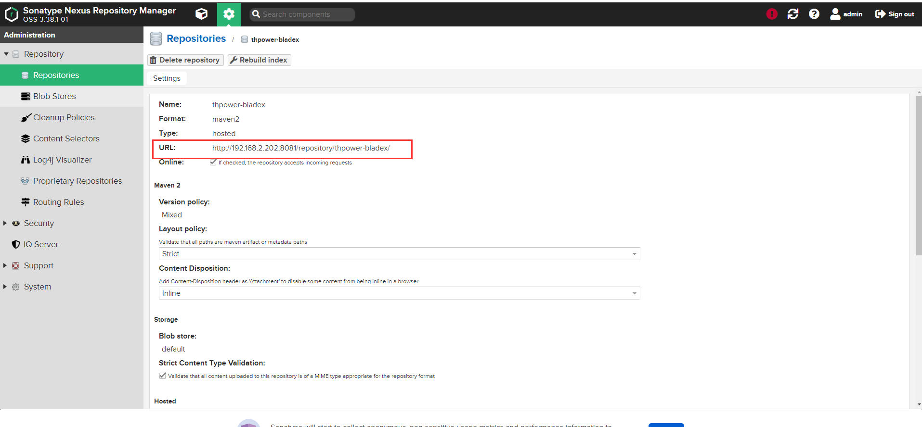The width and height of the screenshot is (922, 427).
Task: Click the 'default' blob store value
Action: click(x=173, y=349)
